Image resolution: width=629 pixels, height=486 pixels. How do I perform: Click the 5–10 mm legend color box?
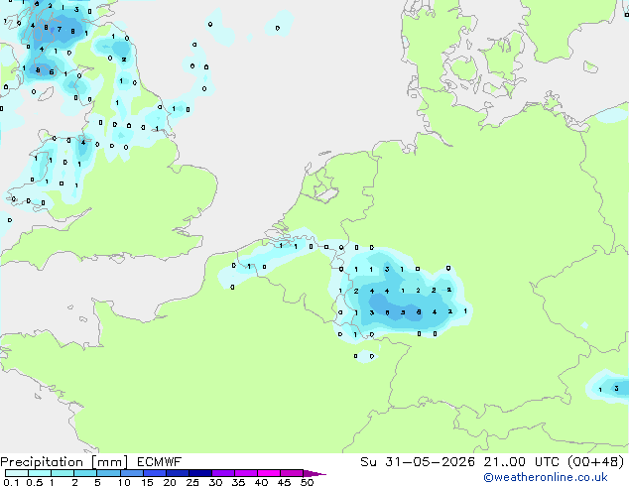point(108,473)
